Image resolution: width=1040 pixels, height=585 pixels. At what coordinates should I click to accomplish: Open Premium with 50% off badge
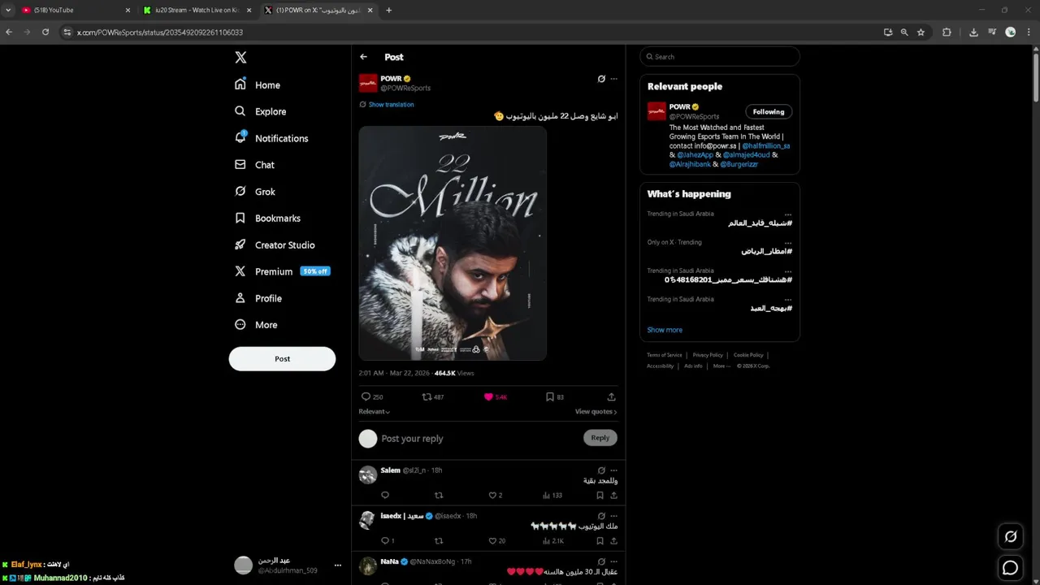pyautogui.click(x=282, y=271)
